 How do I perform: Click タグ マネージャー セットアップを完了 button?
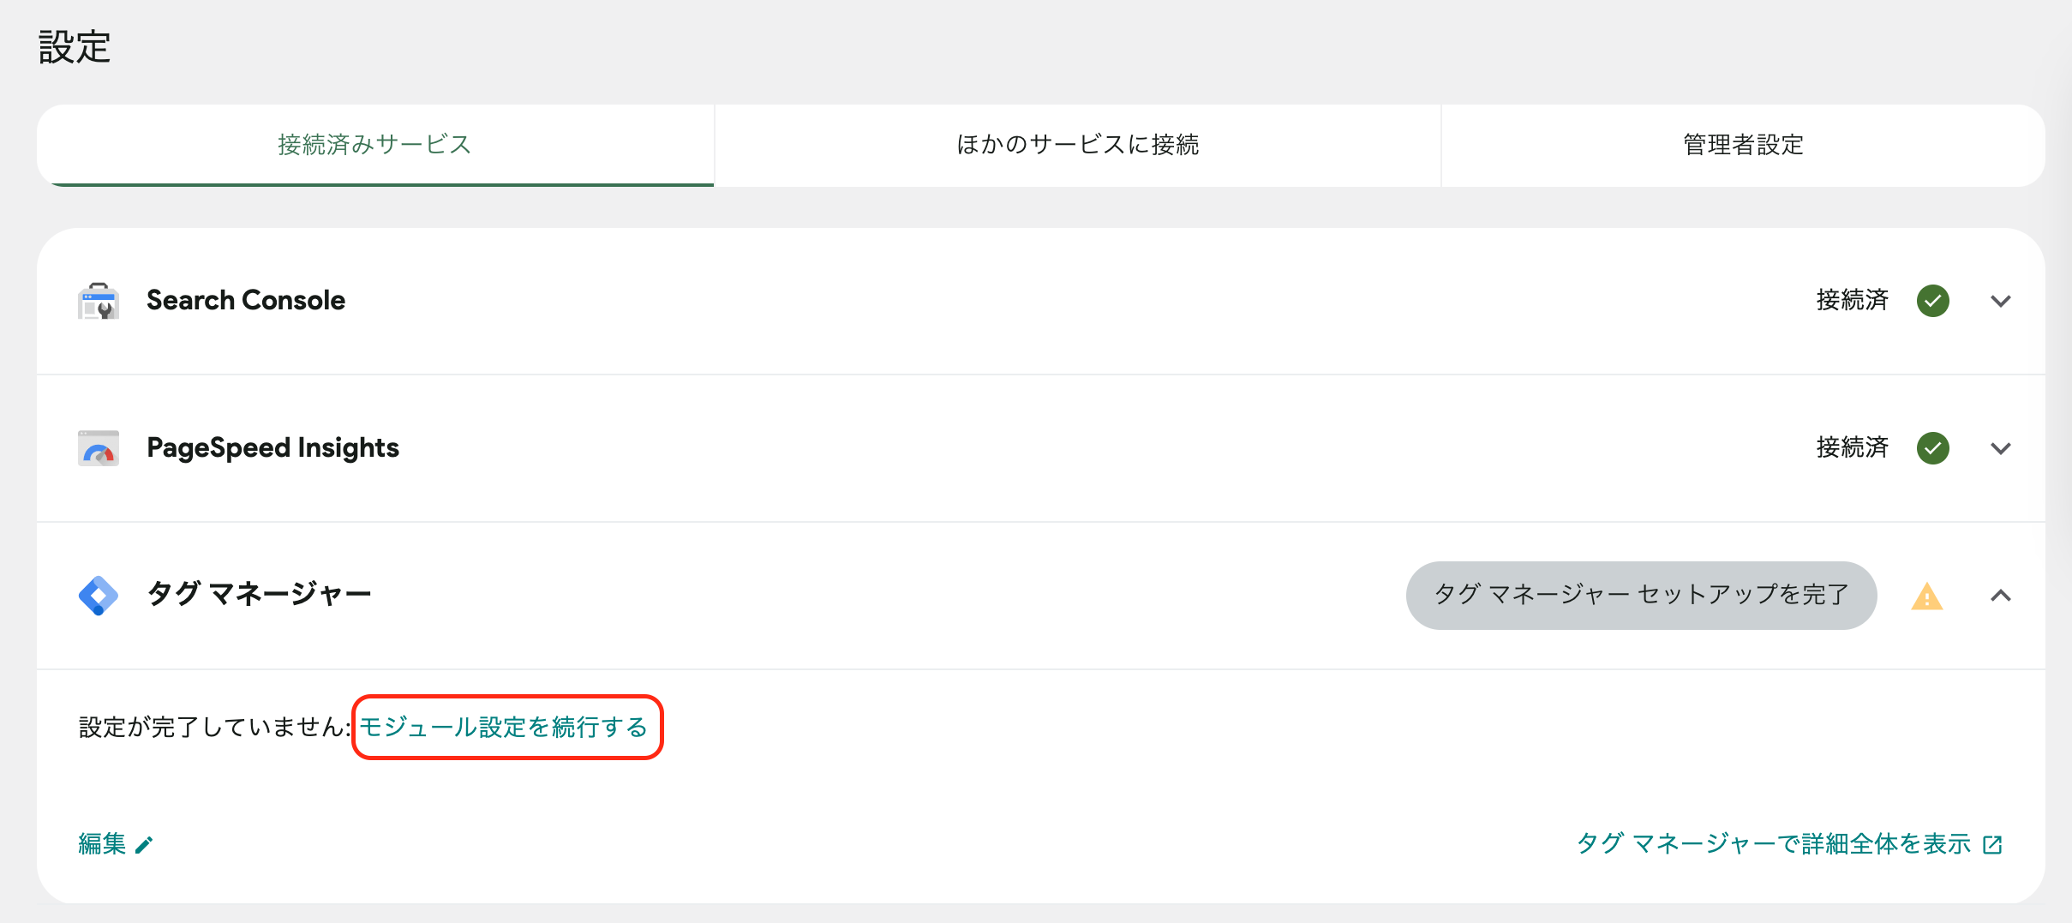click(1641, 595)
